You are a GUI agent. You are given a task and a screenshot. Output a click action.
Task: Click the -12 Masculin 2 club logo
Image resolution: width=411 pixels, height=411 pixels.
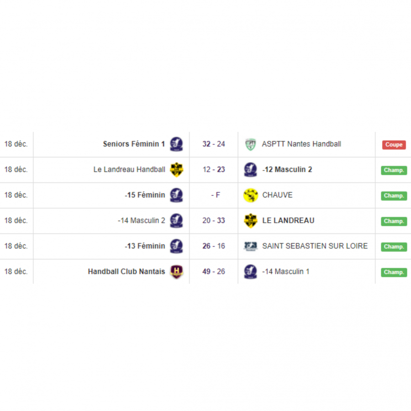(x=250, y=170)
